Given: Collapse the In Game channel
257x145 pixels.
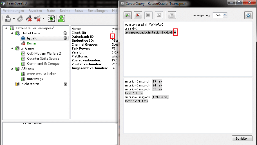Looking at the screenshot, I should 12,48.
